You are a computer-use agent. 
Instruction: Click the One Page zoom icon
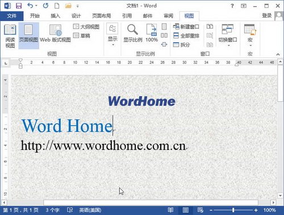pos(164,27)
